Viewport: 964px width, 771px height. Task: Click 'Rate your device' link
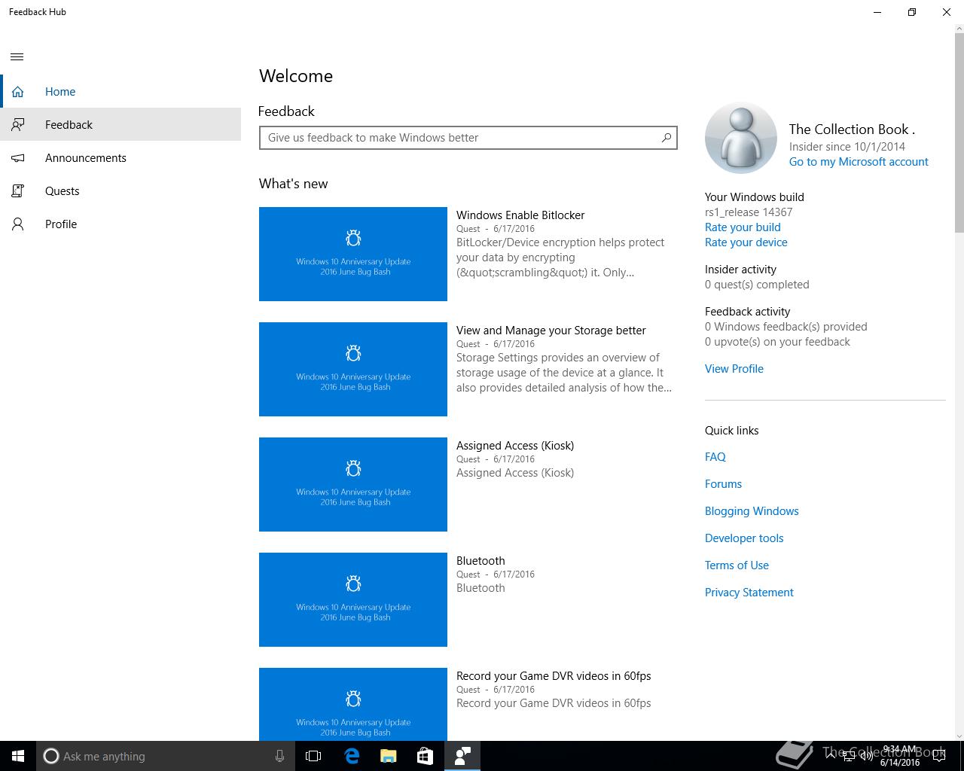tap(746, 242)
